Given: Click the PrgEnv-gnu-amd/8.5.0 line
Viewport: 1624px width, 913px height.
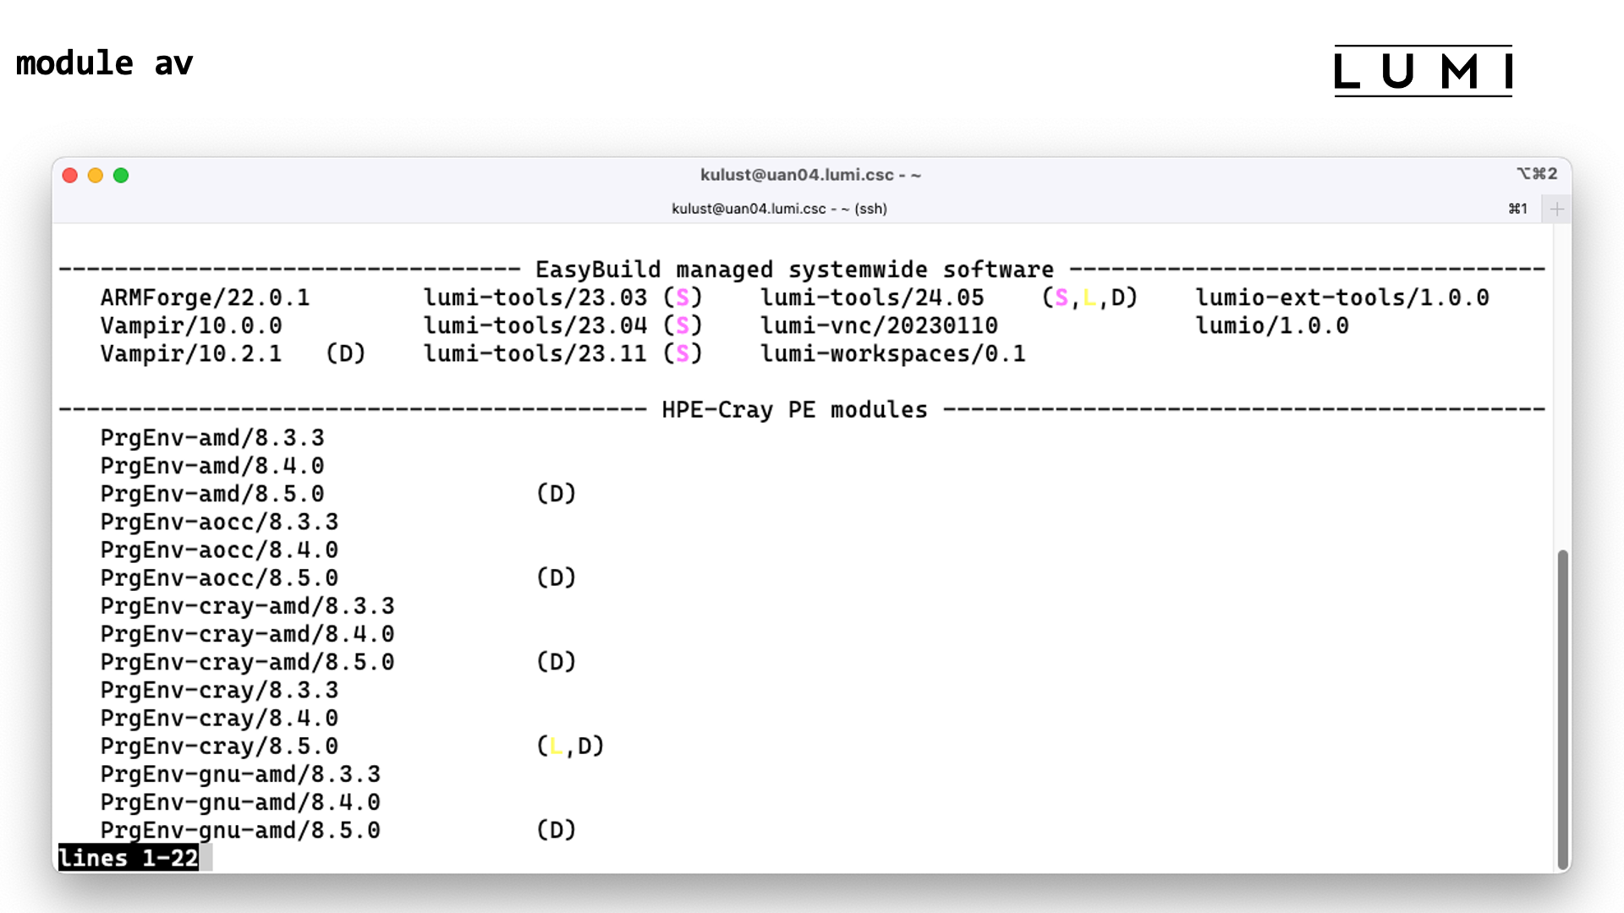Looking at the screenshot, I should click(x=240, y=830).
